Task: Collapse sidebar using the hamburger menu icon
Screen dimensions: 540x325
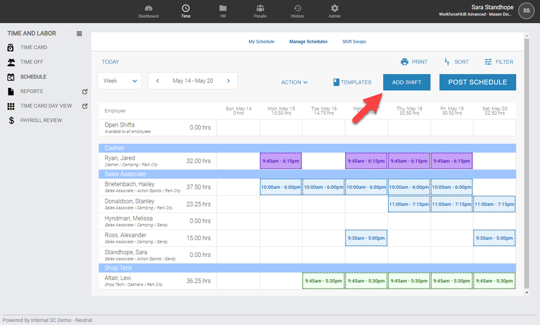Action: [x=80, y=34]
